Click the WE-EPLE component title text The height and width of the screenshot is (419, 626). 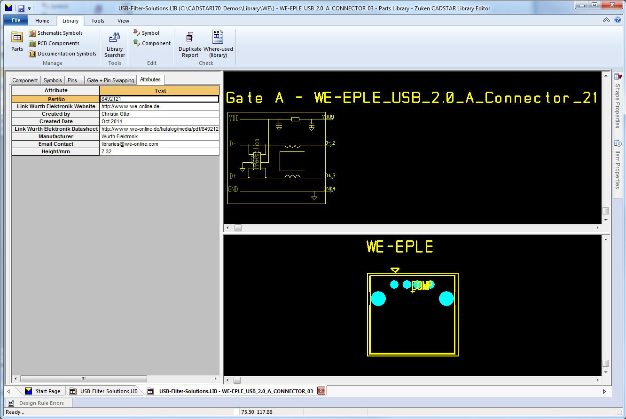pyautogui.click(x=400, y=246)
